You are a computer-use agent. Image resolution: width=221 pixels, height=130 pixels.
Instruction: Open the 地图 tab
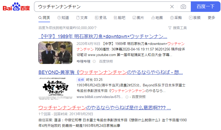coord(157,18)
